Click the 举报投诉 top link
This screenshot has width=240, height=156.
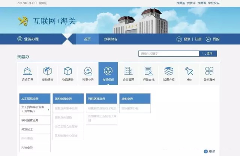coord(214,3)
